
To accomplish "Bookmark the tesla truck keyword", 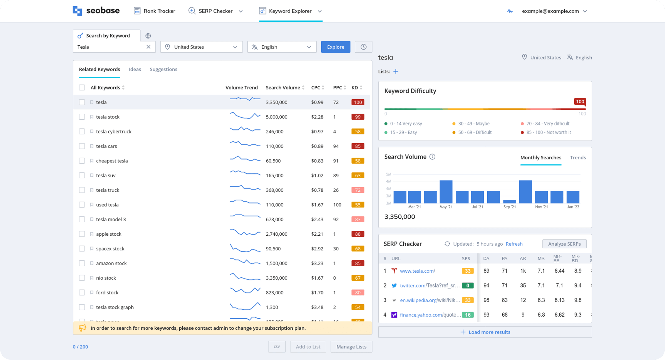I will (92, 190).
